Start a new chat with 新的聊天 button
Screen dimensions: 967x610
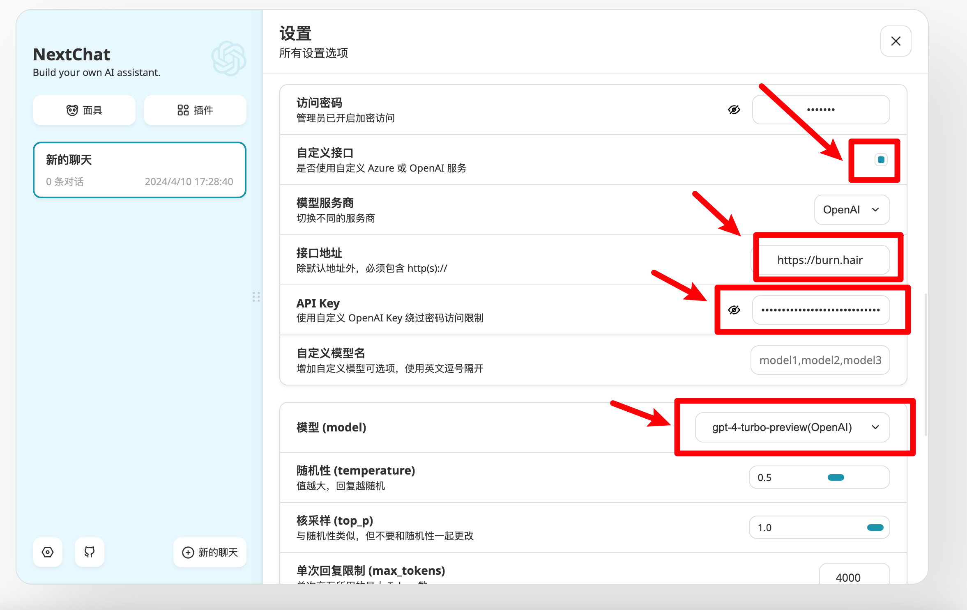(x=210, y=552)
